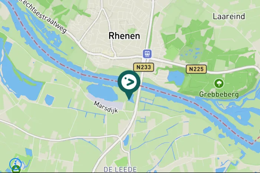Click the Rhenen town label
The width and height of the screenshot is (260, 173).
pos(124,36)
